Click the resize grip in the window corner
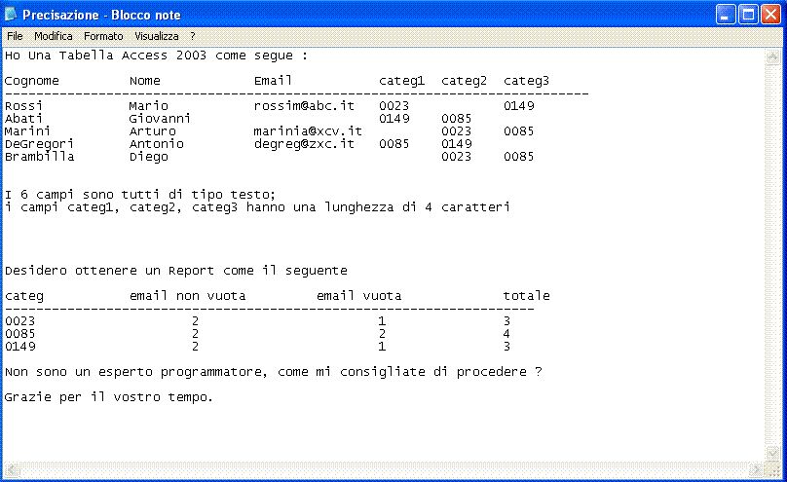 773,470
